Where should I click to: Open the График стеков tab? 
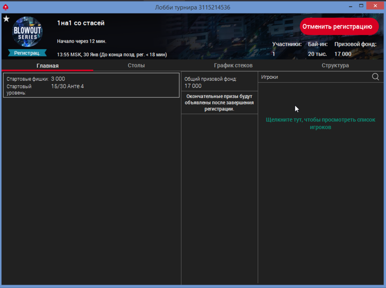click(233, 65)
